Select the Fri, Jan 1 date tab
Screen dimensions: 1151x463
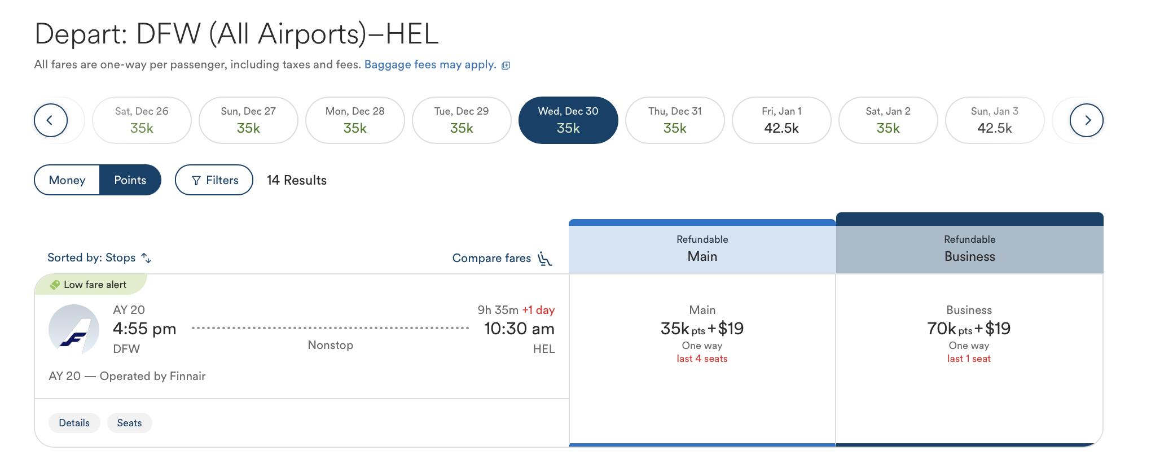click(781, 120)
